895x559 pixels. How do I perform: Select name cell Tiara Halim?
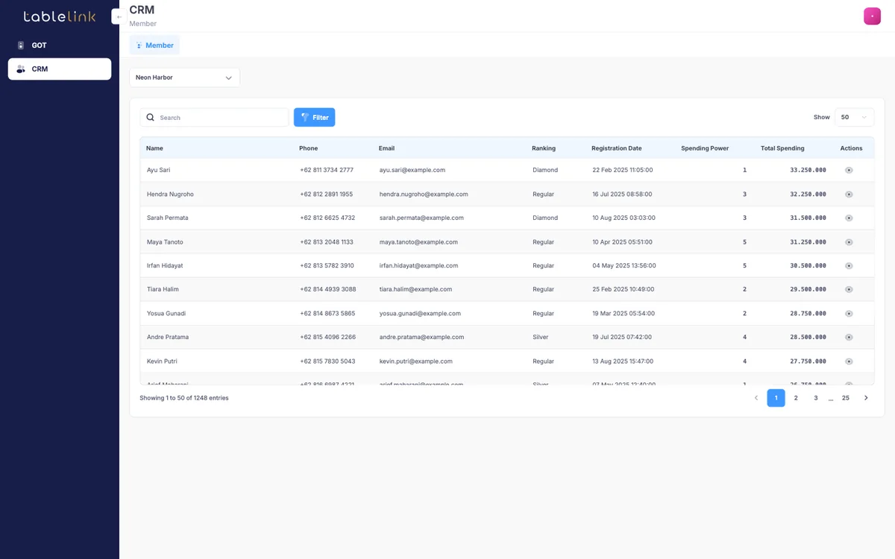click(163, 289)
